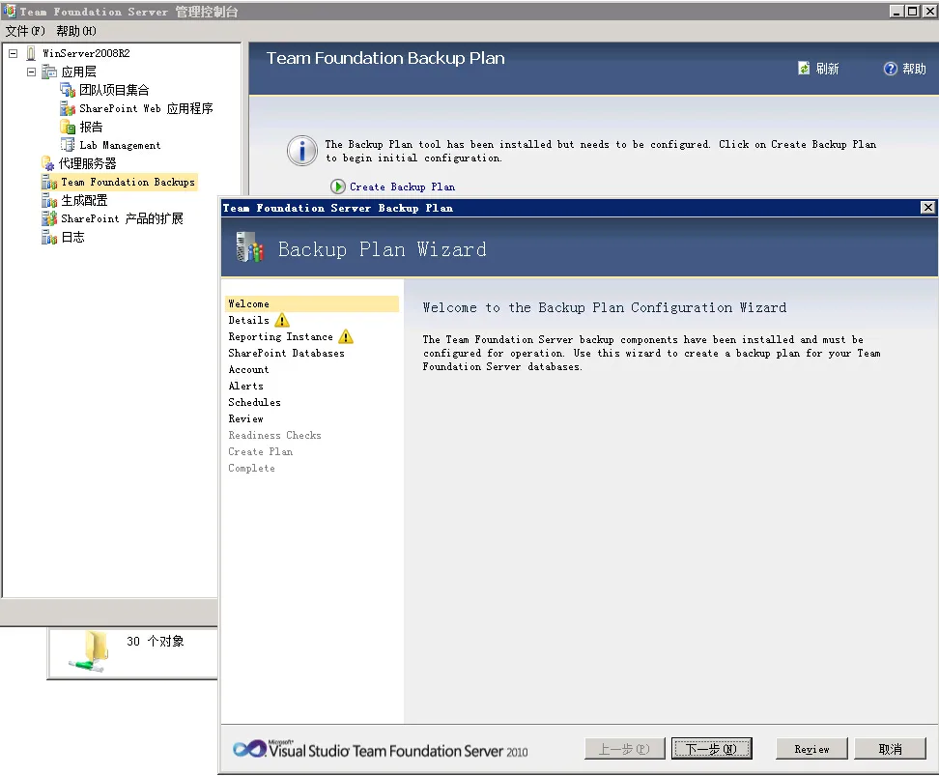Select the Reporting Instance wizard step

pyautogui.click(x=280, y=336)
